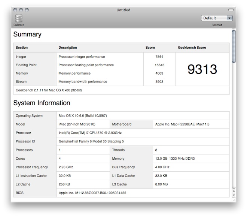This screenshot has width=247, height=217.
Task: Click the Stream score 3902
Action: [x=159, y=82]
